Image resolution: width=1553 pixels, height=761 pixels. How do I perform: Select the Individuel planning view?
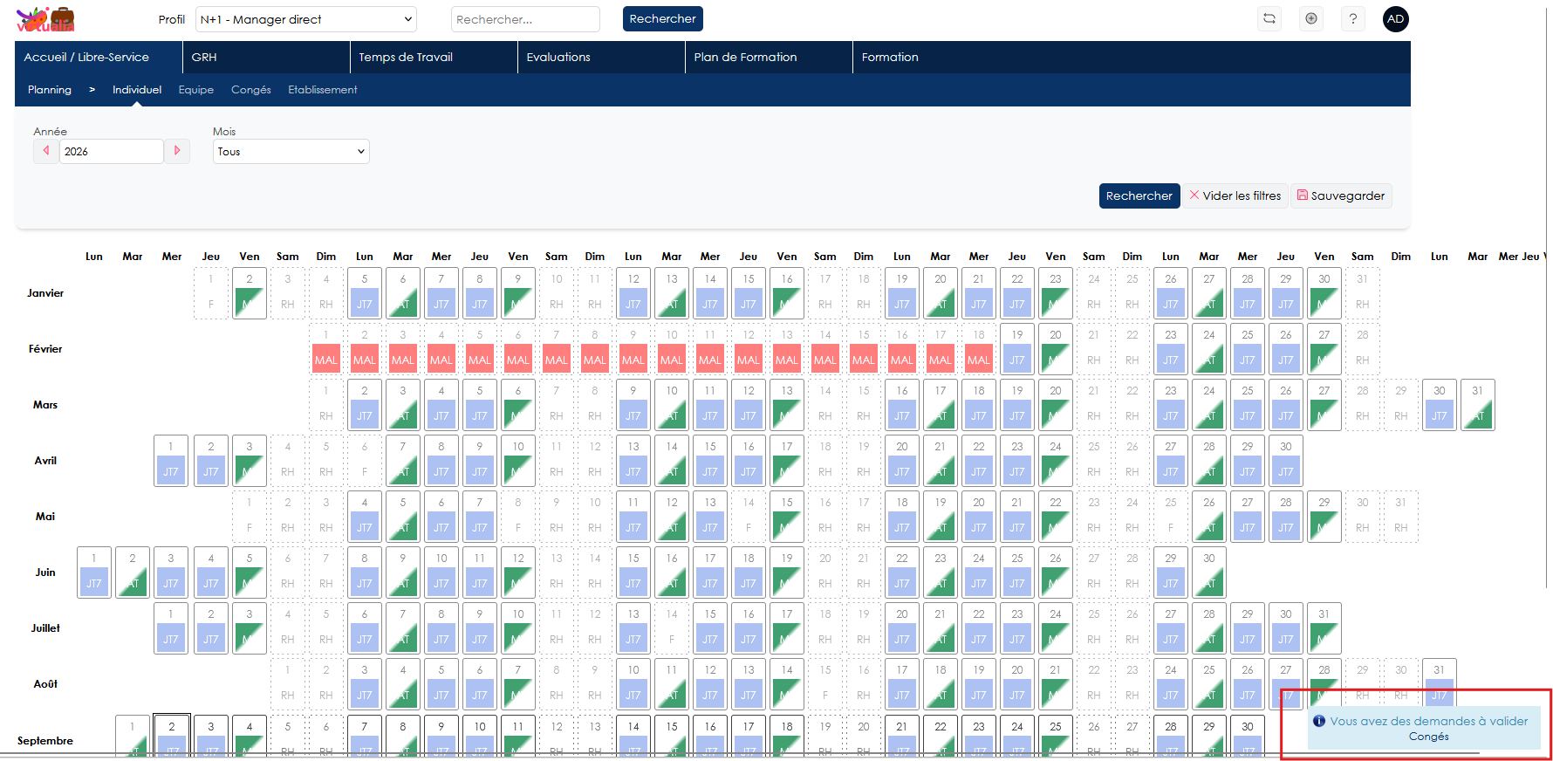[x=137, y=90]
